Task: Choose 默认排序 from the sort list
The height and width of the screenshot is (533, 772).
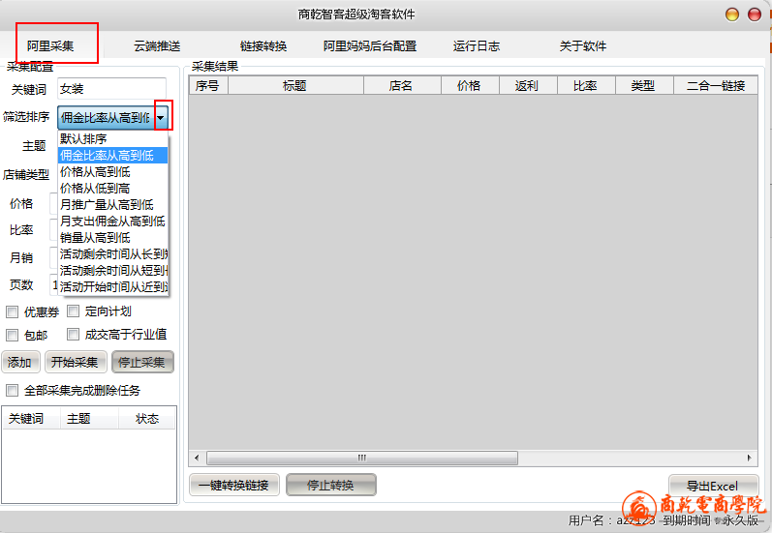Action: click(113, 138)
